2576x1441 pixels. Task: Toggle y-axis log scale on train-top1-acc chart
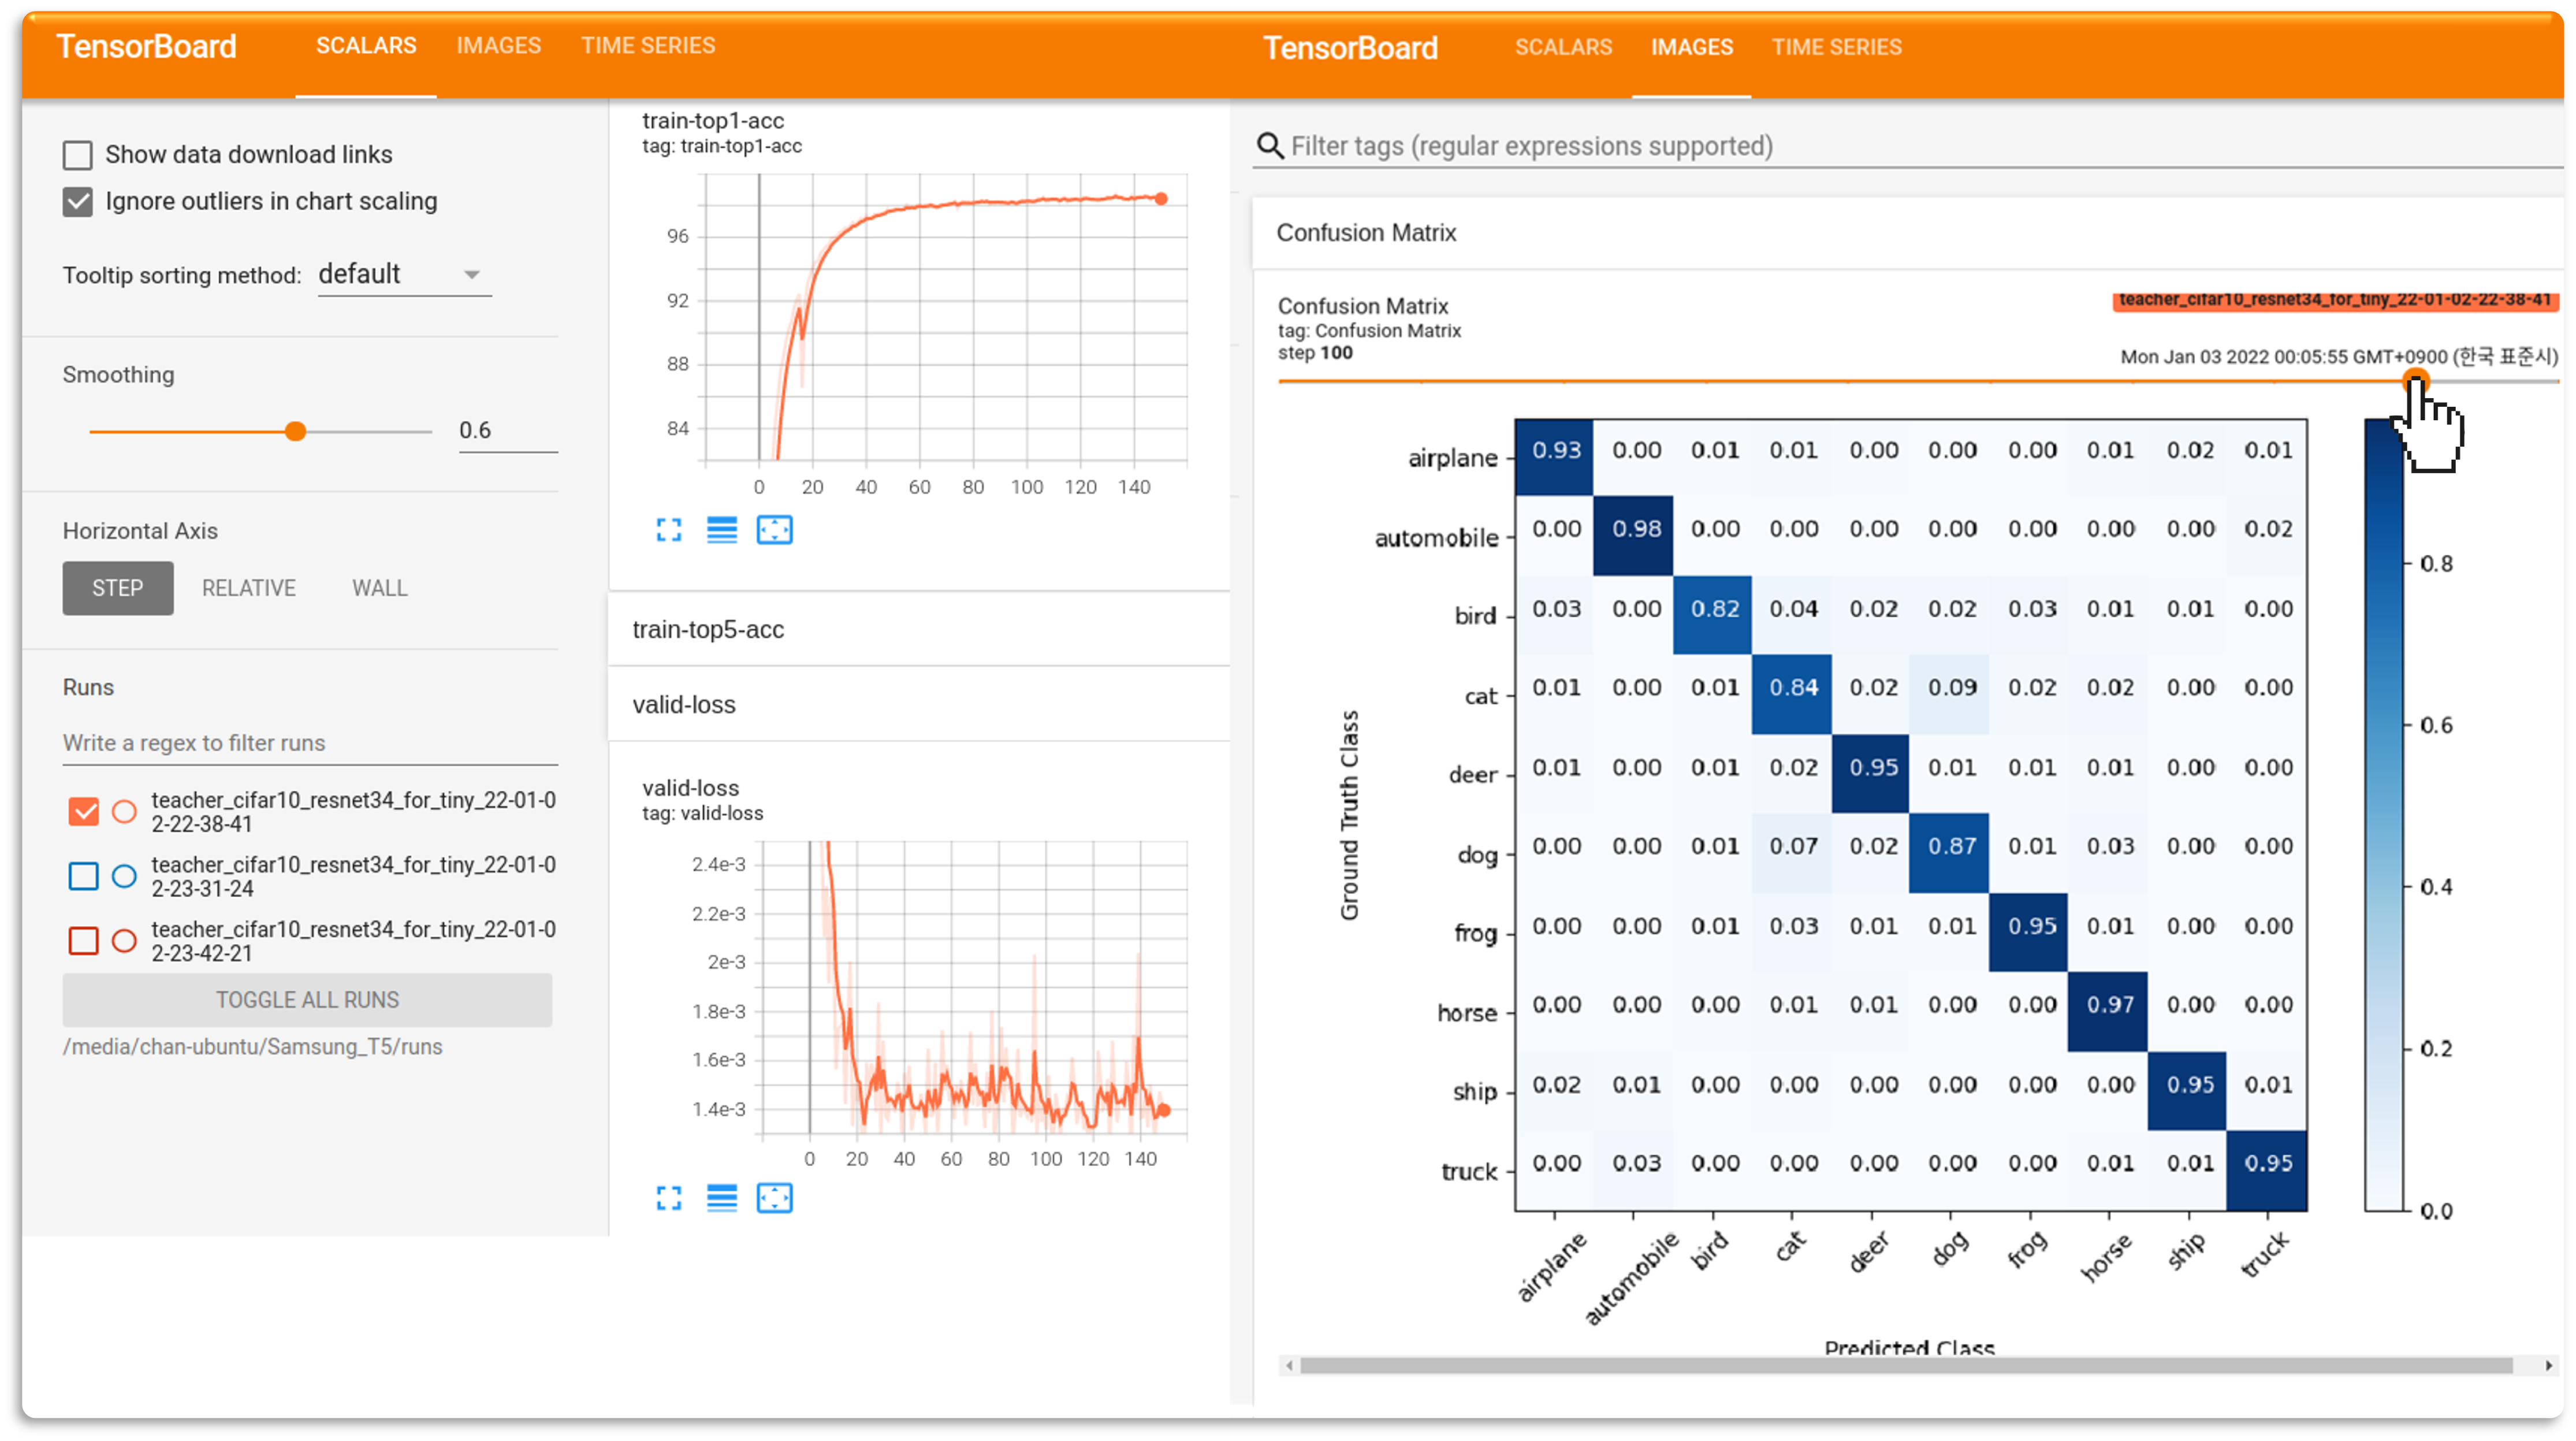721,530
